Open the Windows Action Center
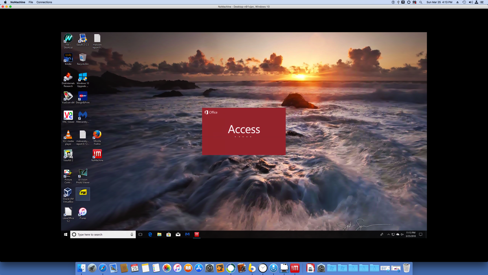Screen dimensions: 488x275 click(421, 235)
